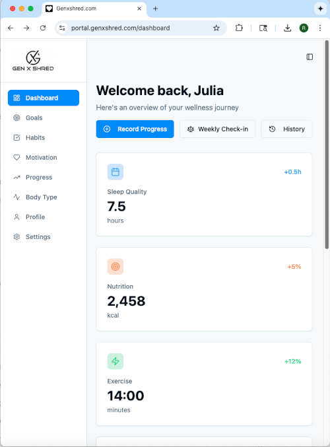
Task: Click the wellness journey overview subtitle
Action: point(167,108)
